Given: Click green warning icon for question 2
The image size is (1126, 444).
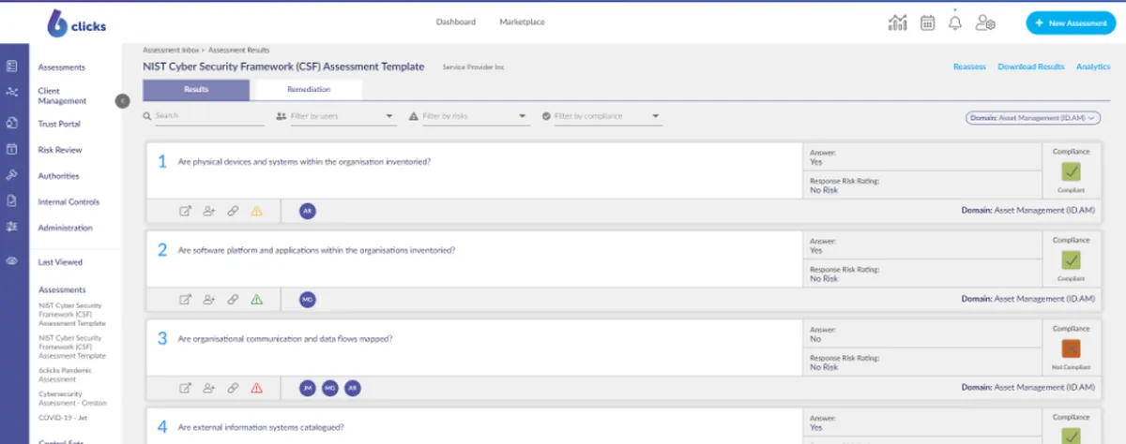Looking at the screenshot, I should point(256,299).
